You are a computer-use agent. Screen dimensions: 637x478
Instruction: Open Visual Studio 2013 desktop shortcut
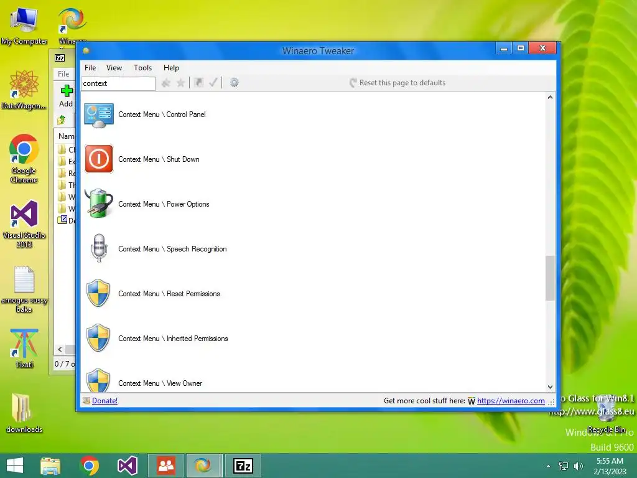(x=24, y=224)
